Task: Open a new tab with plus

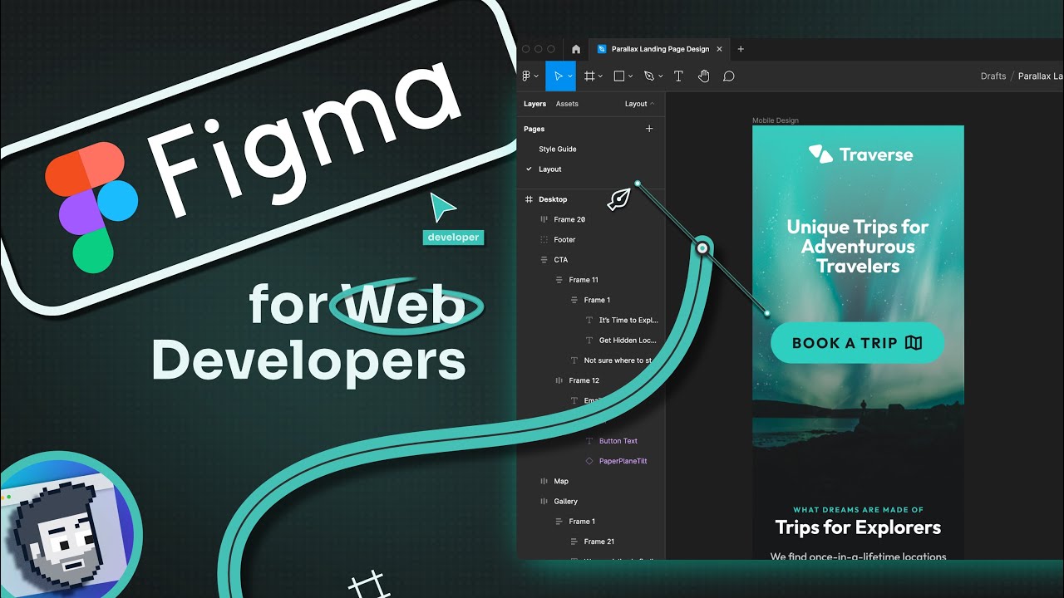Action: pos(741,49)
